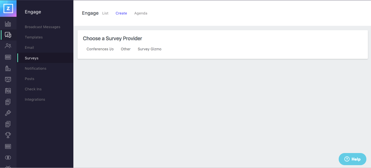
Task: Choose Survey Gizmo provider
Action: tap(150, 49)
